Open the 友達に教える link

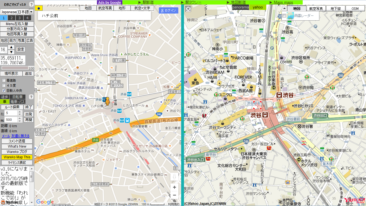click(x=20, y=136)
